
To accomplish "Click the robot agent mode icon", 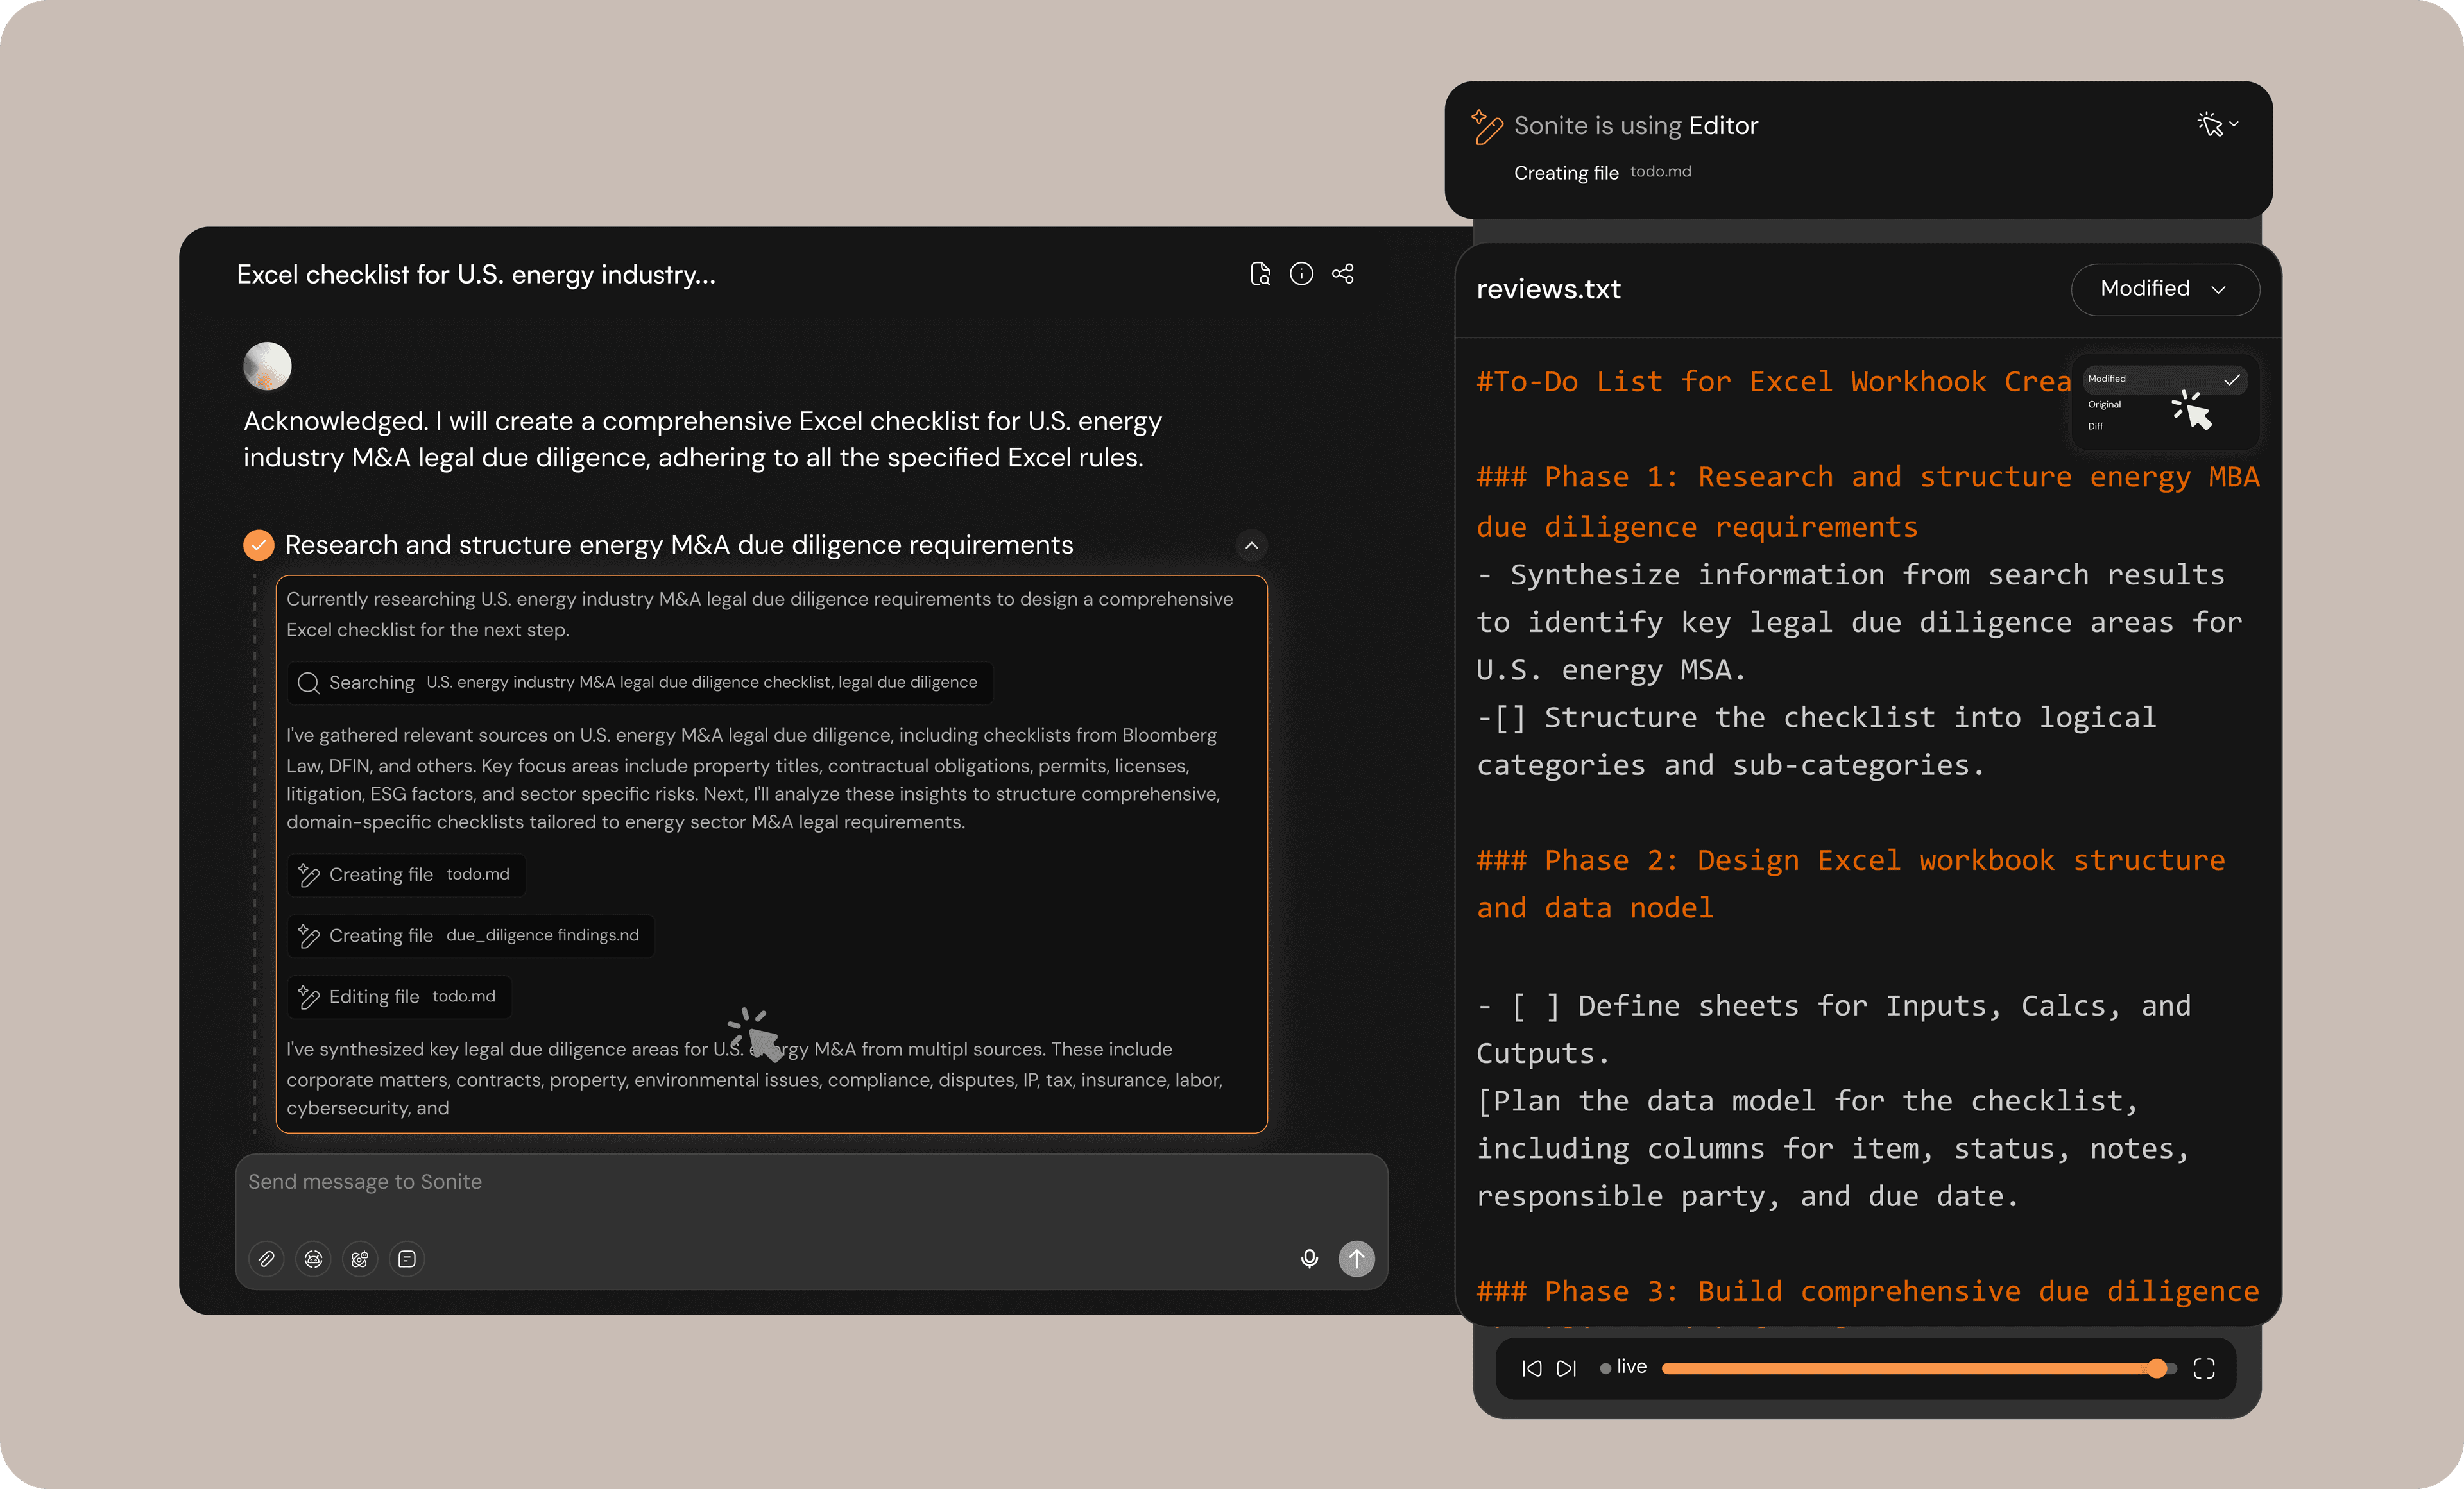I will tap(313, 1259).
